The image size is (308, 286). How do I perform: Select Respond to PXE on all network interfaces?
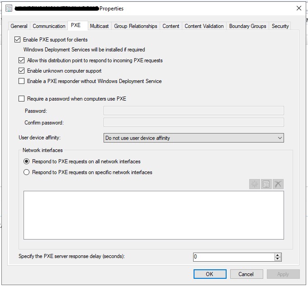click(27, 161)
